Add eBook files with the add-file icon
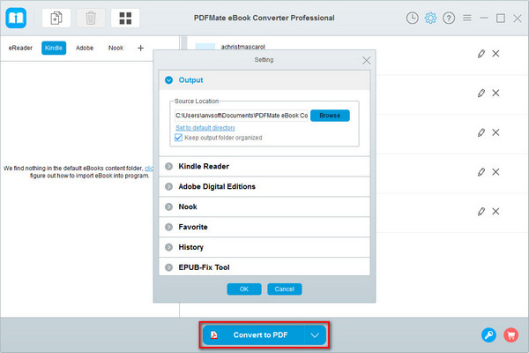529x353 pixels. point(56,18)
